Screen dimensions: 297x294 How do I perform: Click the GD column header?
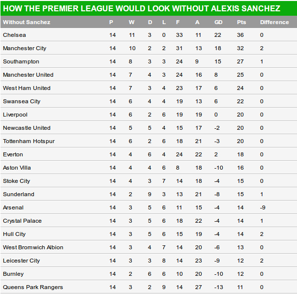point(219,22)
